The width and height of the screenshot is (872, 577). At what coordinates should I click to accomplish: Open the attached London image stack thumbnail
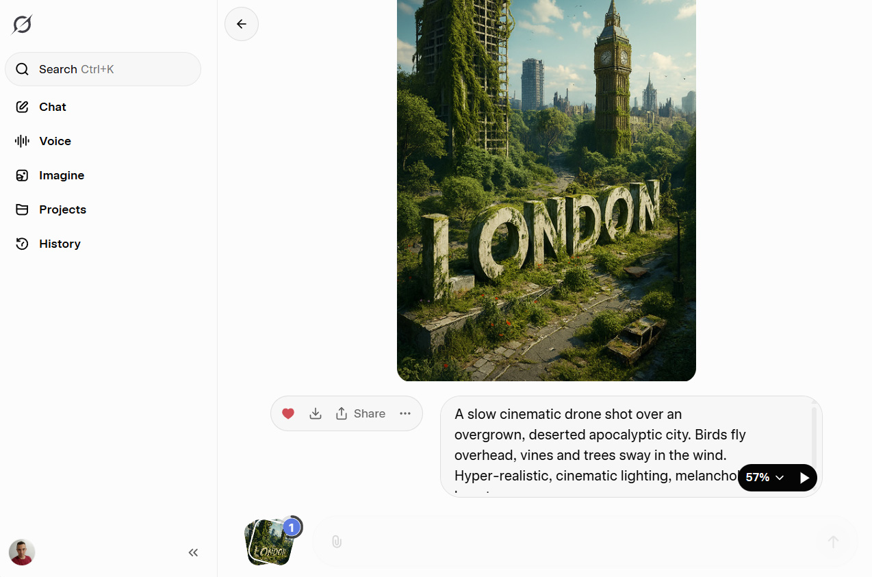click(x=269, y=542)
